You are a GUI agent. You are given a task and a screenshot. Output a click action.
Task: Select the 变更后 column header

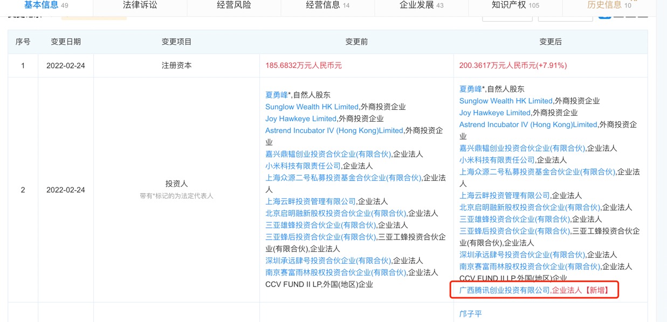(551, 41)
